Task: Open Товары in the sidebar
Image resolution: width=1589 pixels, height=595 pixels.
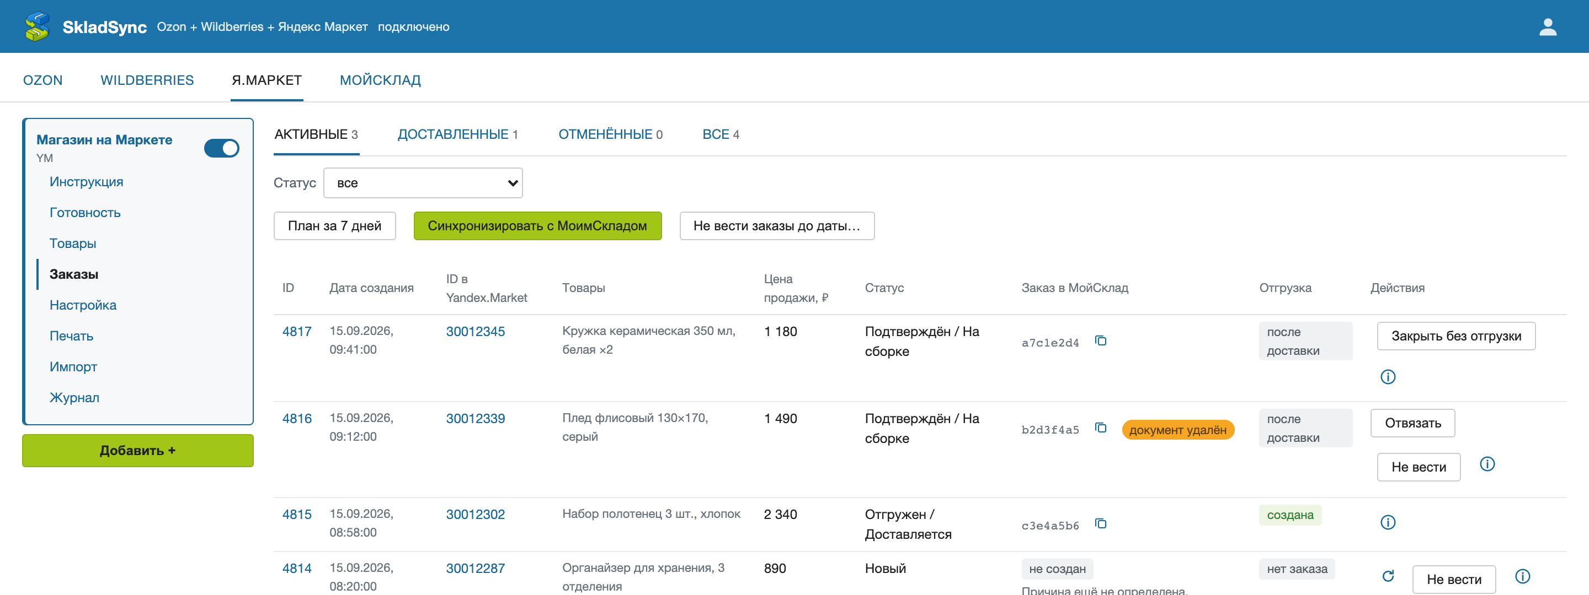Action: tap(73, 244)
